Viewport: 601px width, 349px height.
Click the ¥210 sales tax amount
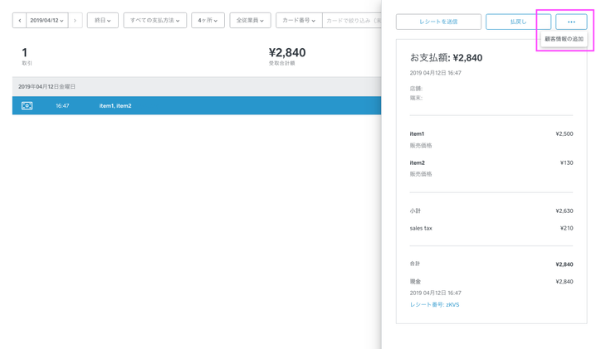coord(566,228)
